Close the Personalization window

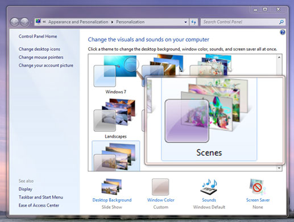point(278,9)
